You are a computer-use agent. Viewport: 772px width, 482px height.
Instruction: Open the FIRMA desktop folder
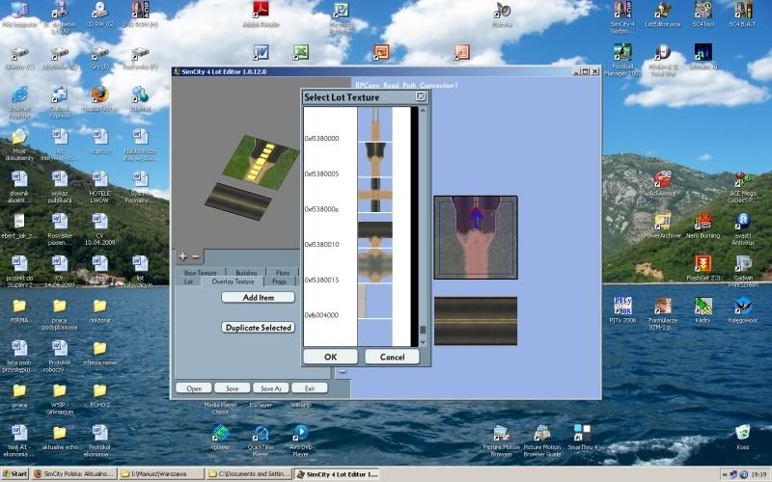pyautogui.click(x=19, y=310)
